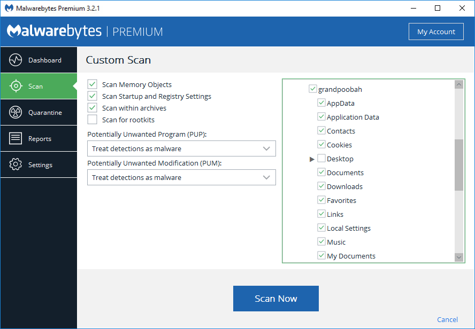Click the Scan Now button
475x329 pixels.
275,299
